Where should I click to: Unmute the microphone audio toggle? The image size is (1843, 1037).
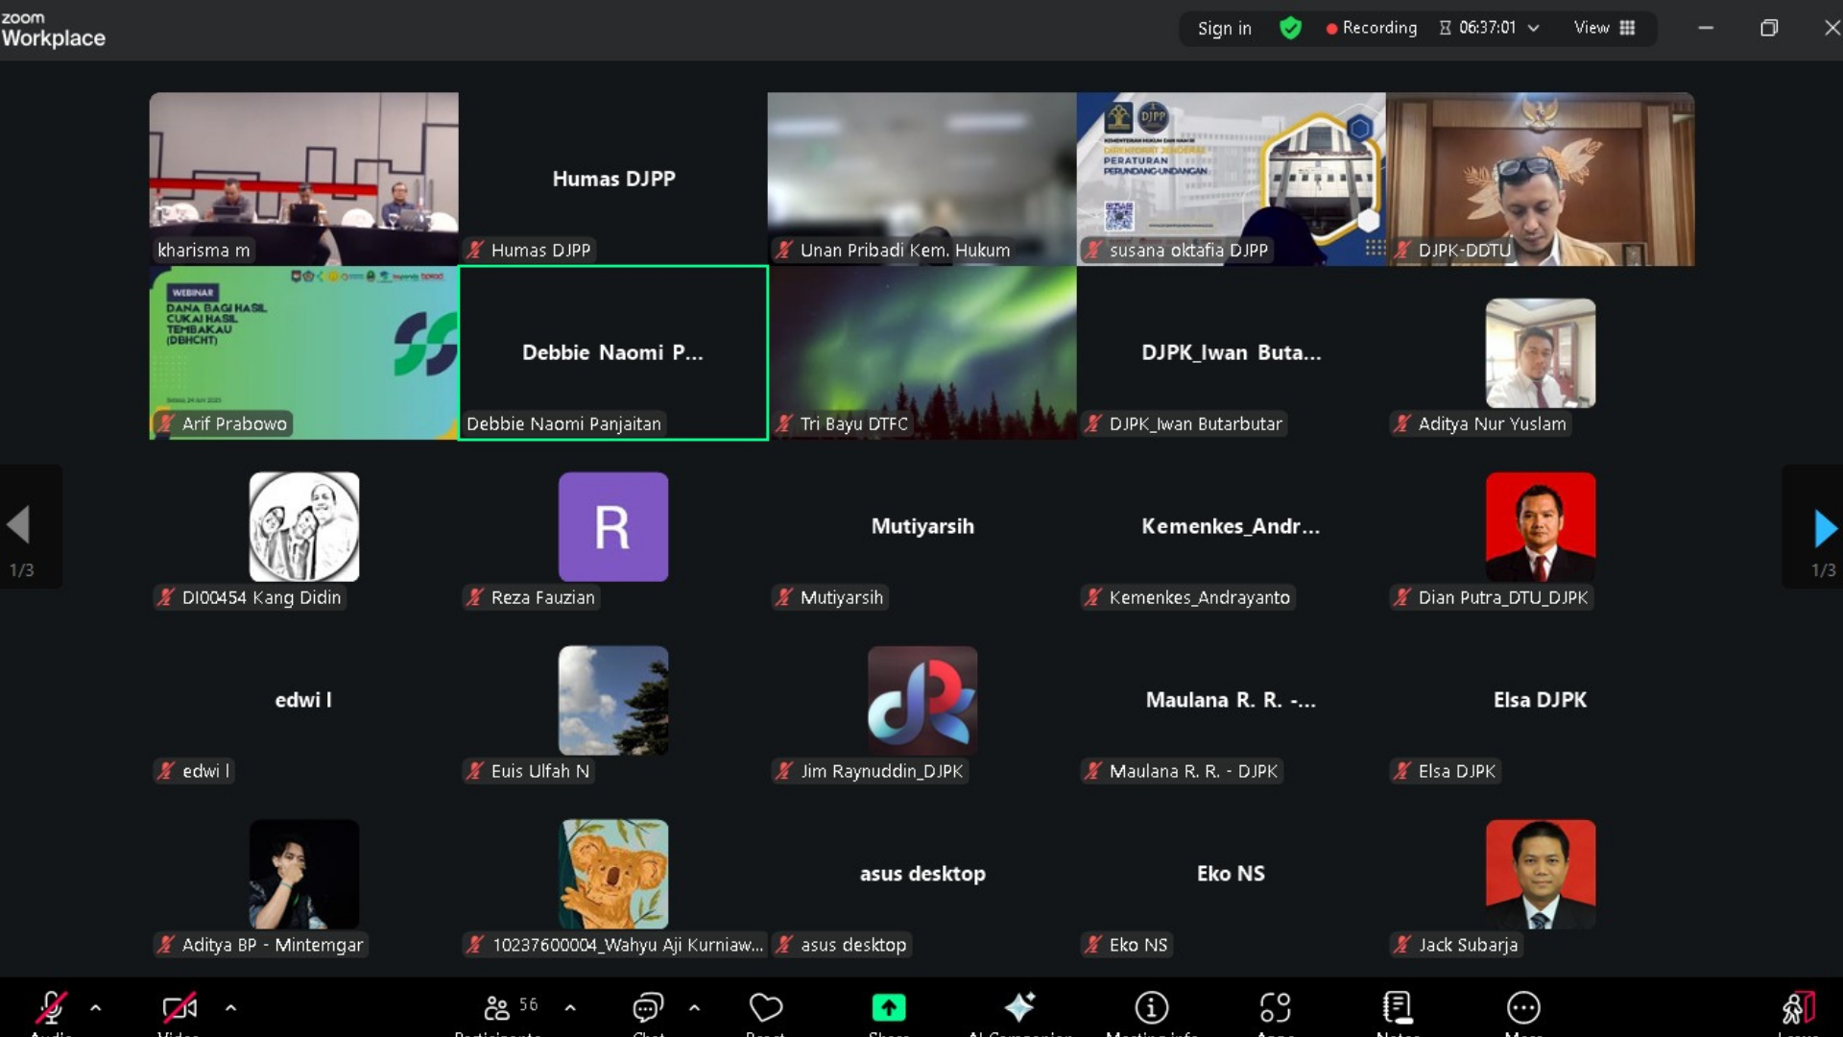(x=50, y=1007)
